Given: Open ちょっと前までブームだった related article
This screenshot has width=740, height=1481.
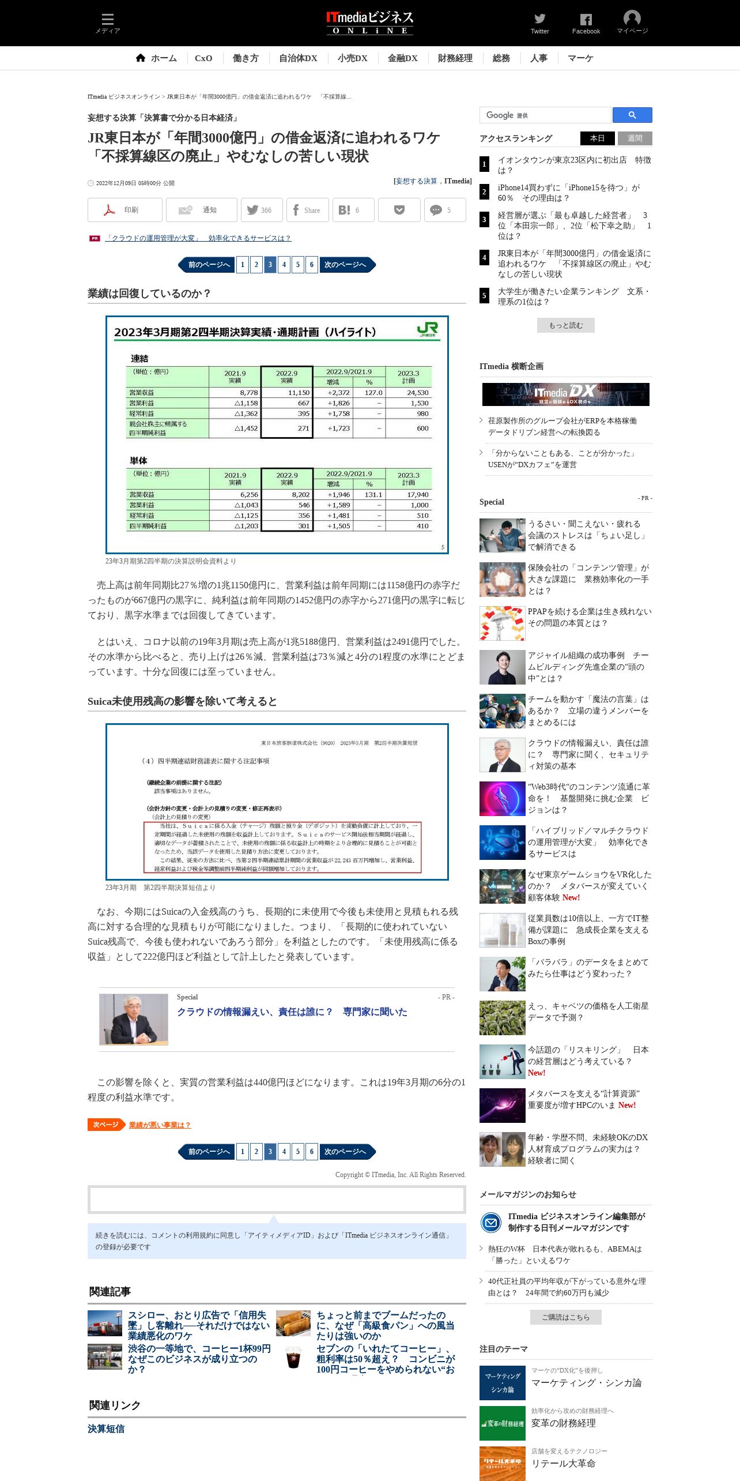Looking at the screenshot, I should (386, 1325).
